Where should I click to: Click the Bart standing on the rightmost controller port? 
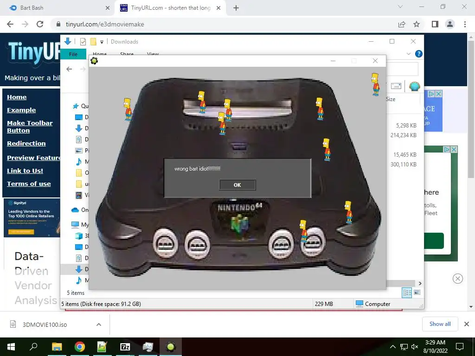[303, 231]
